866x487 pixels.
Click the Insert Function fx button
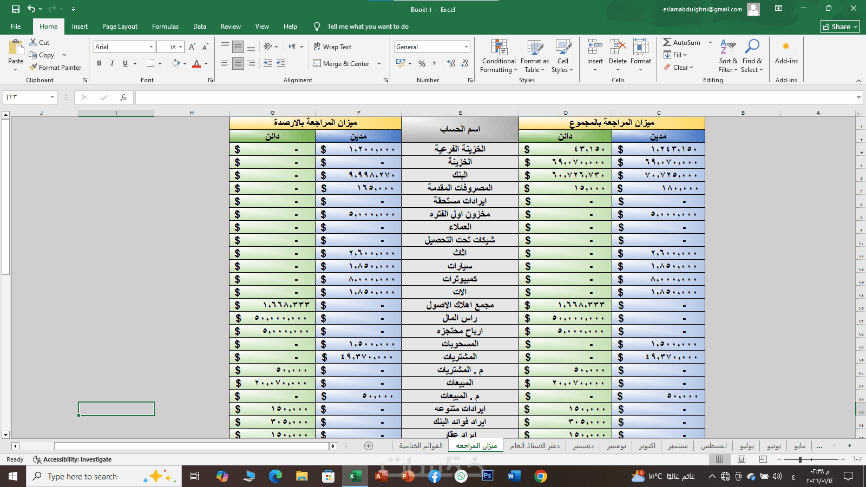[x=123, y=97]
